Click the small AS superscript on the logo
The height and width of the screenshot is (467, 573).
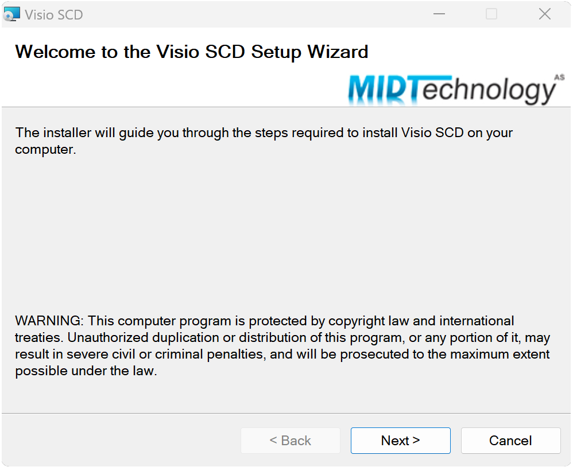(559, 77)
